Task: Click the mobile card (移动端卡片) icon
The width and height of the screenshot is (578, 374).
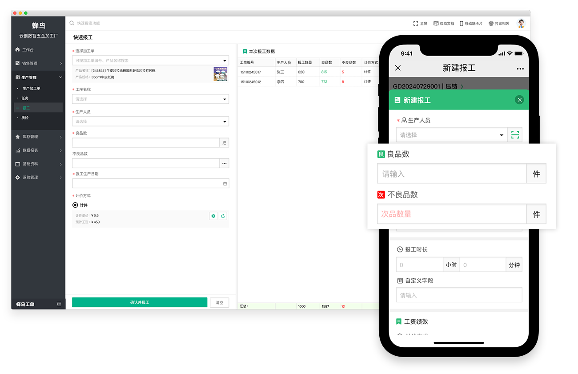Action: (x=462, y=24)
